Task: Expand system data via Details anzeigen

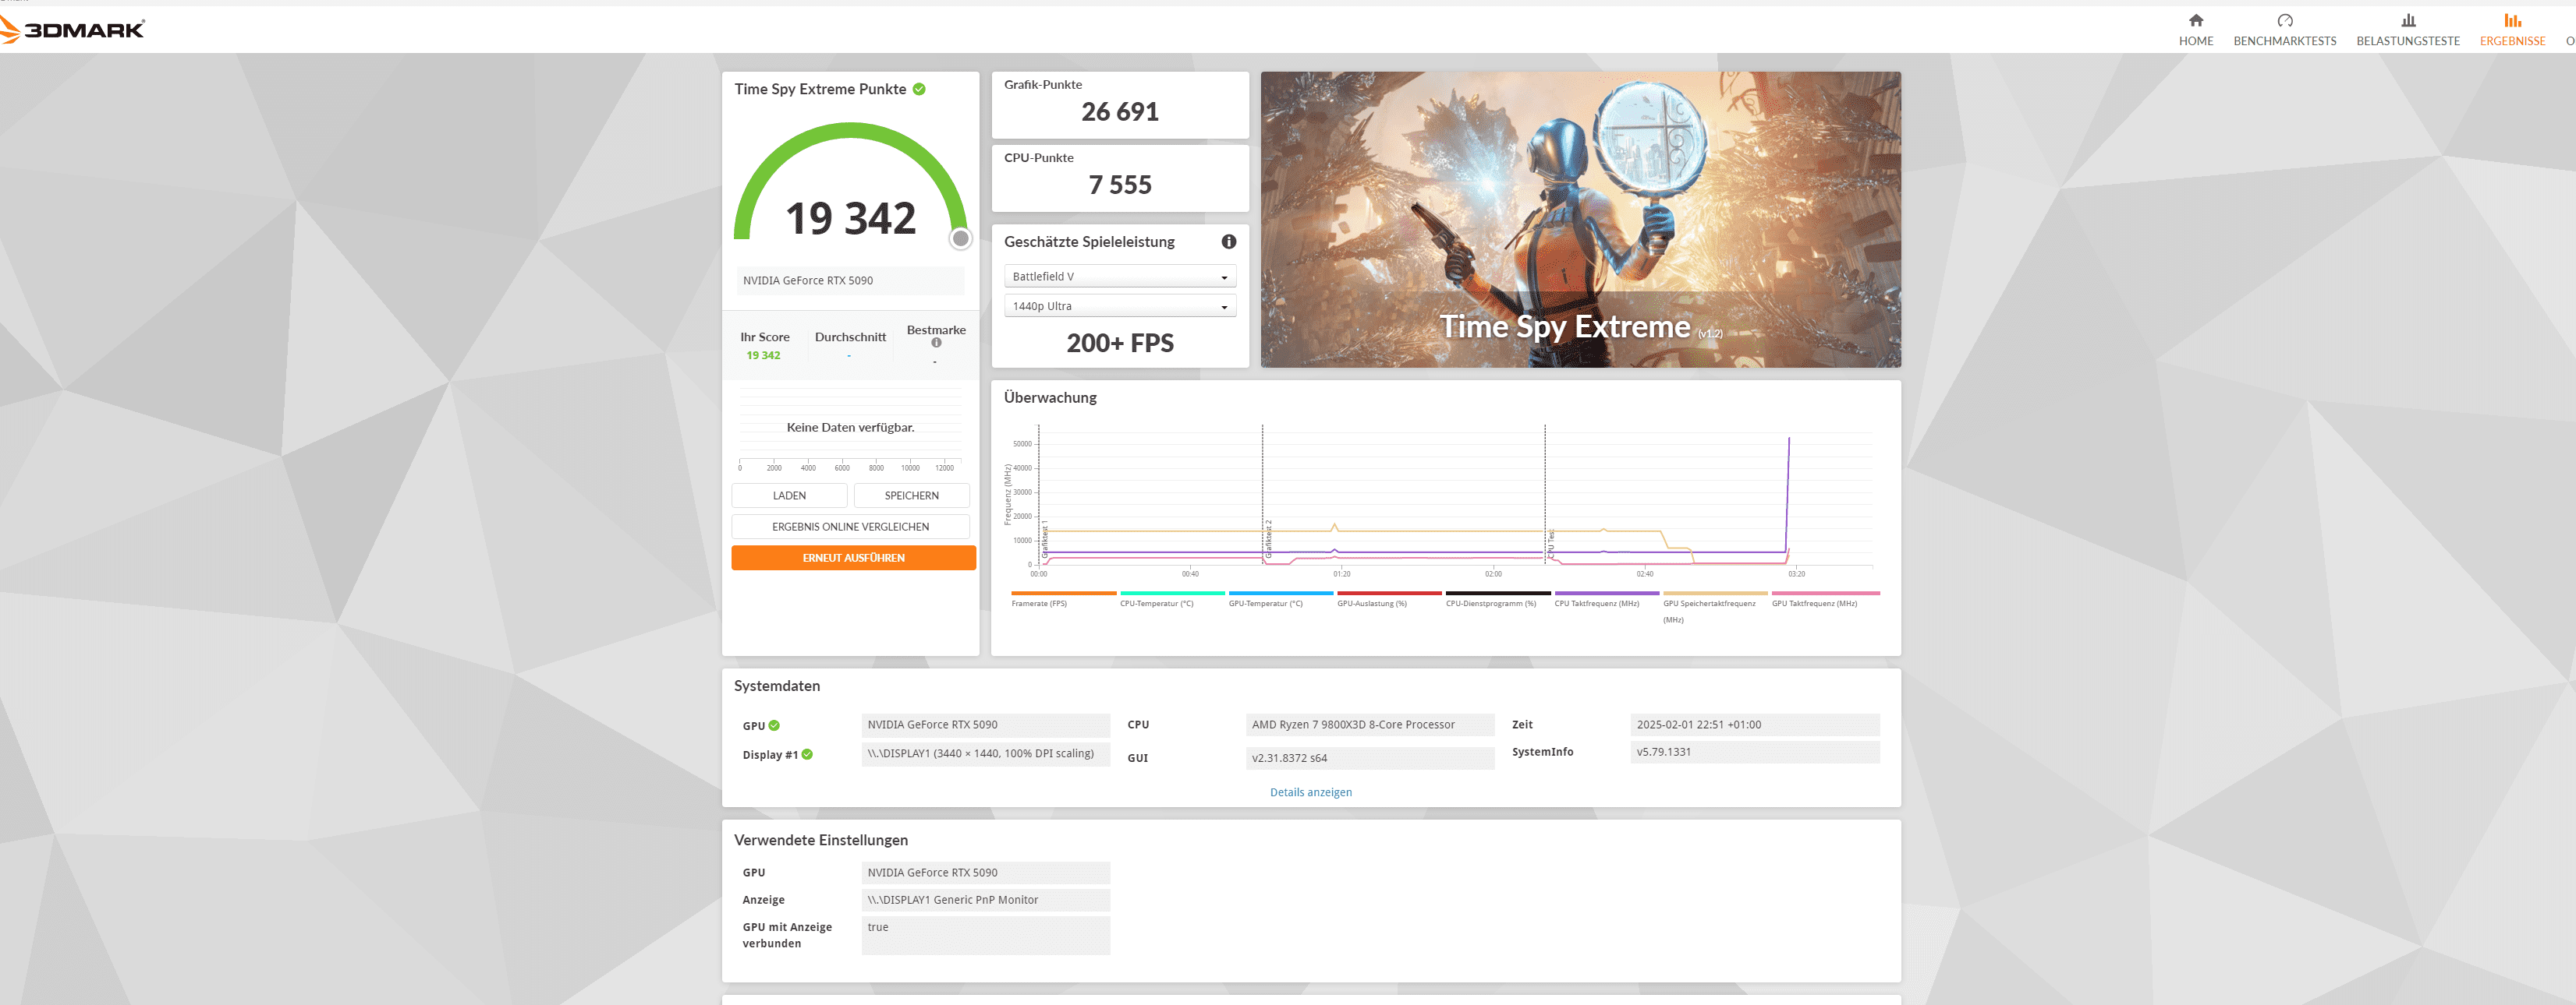Action: point(1310,792)
